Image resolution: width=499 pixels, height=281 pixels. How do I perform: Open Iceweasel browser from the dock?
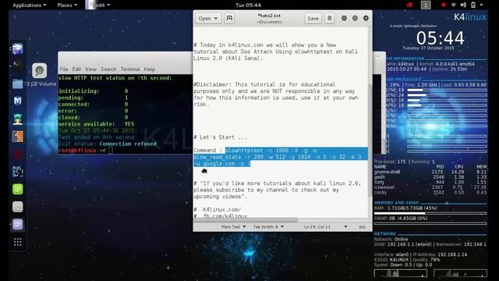point(17,49)
